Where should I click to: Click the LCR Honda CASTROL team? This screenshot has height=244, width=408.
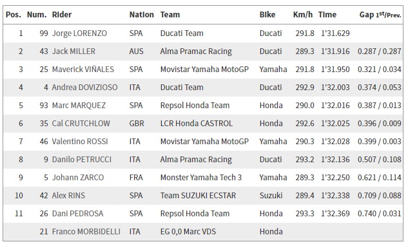[x=197, y=123]
